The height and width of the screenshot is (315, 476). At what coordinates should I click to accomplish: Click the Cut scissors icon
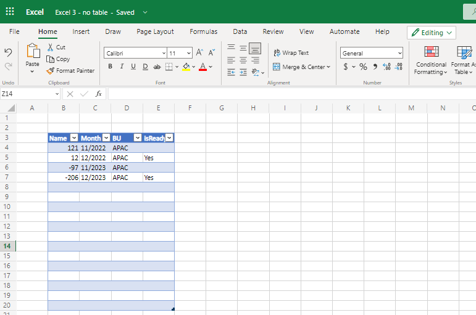[x=56, y=47]
